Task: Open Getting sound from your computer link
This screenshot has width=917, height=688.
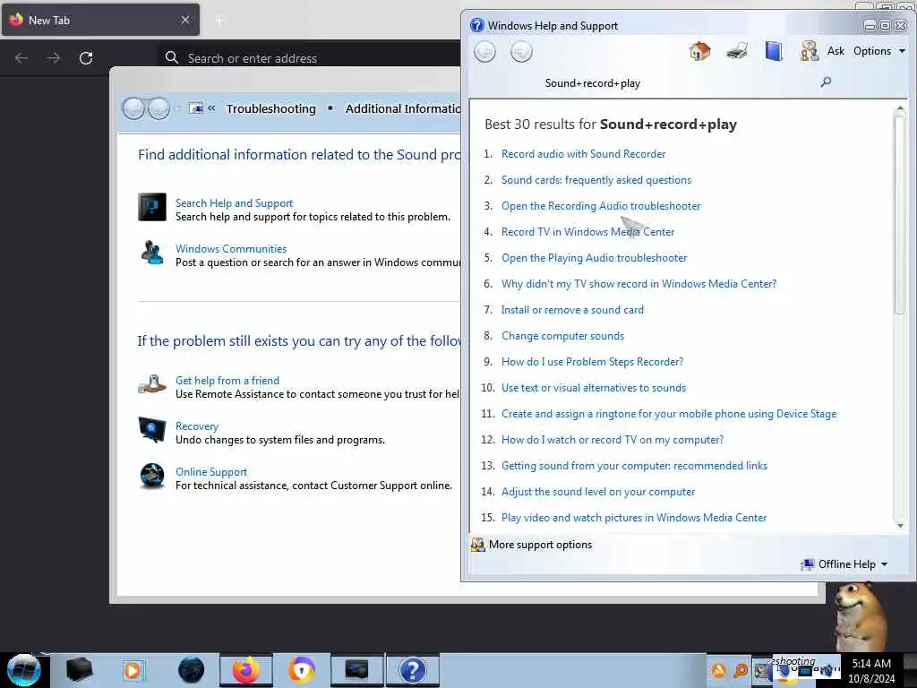Action: [634, 466]
